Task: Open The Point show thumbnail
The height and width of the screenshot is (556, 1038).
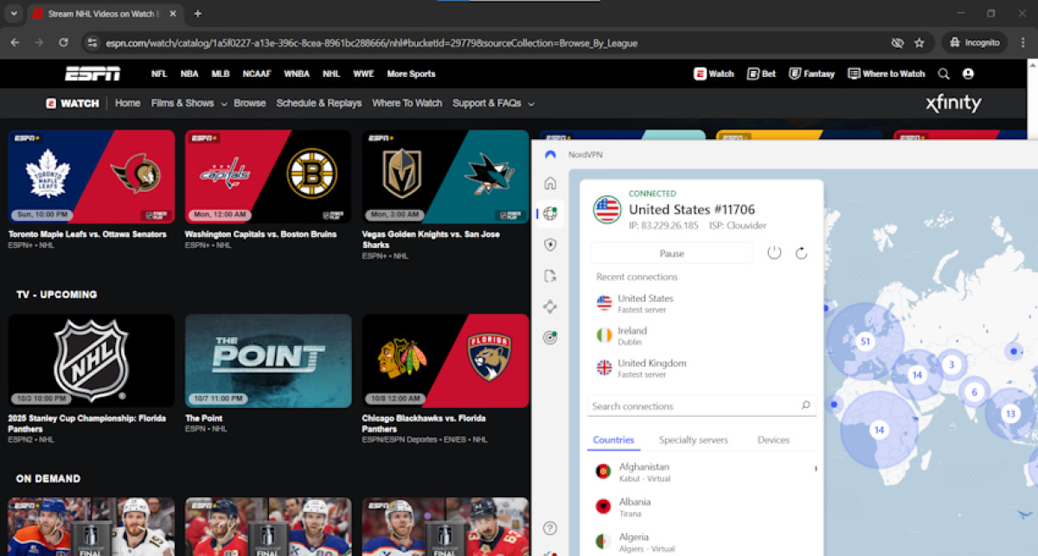Action: pyautogui.click(x=268, y=361)
